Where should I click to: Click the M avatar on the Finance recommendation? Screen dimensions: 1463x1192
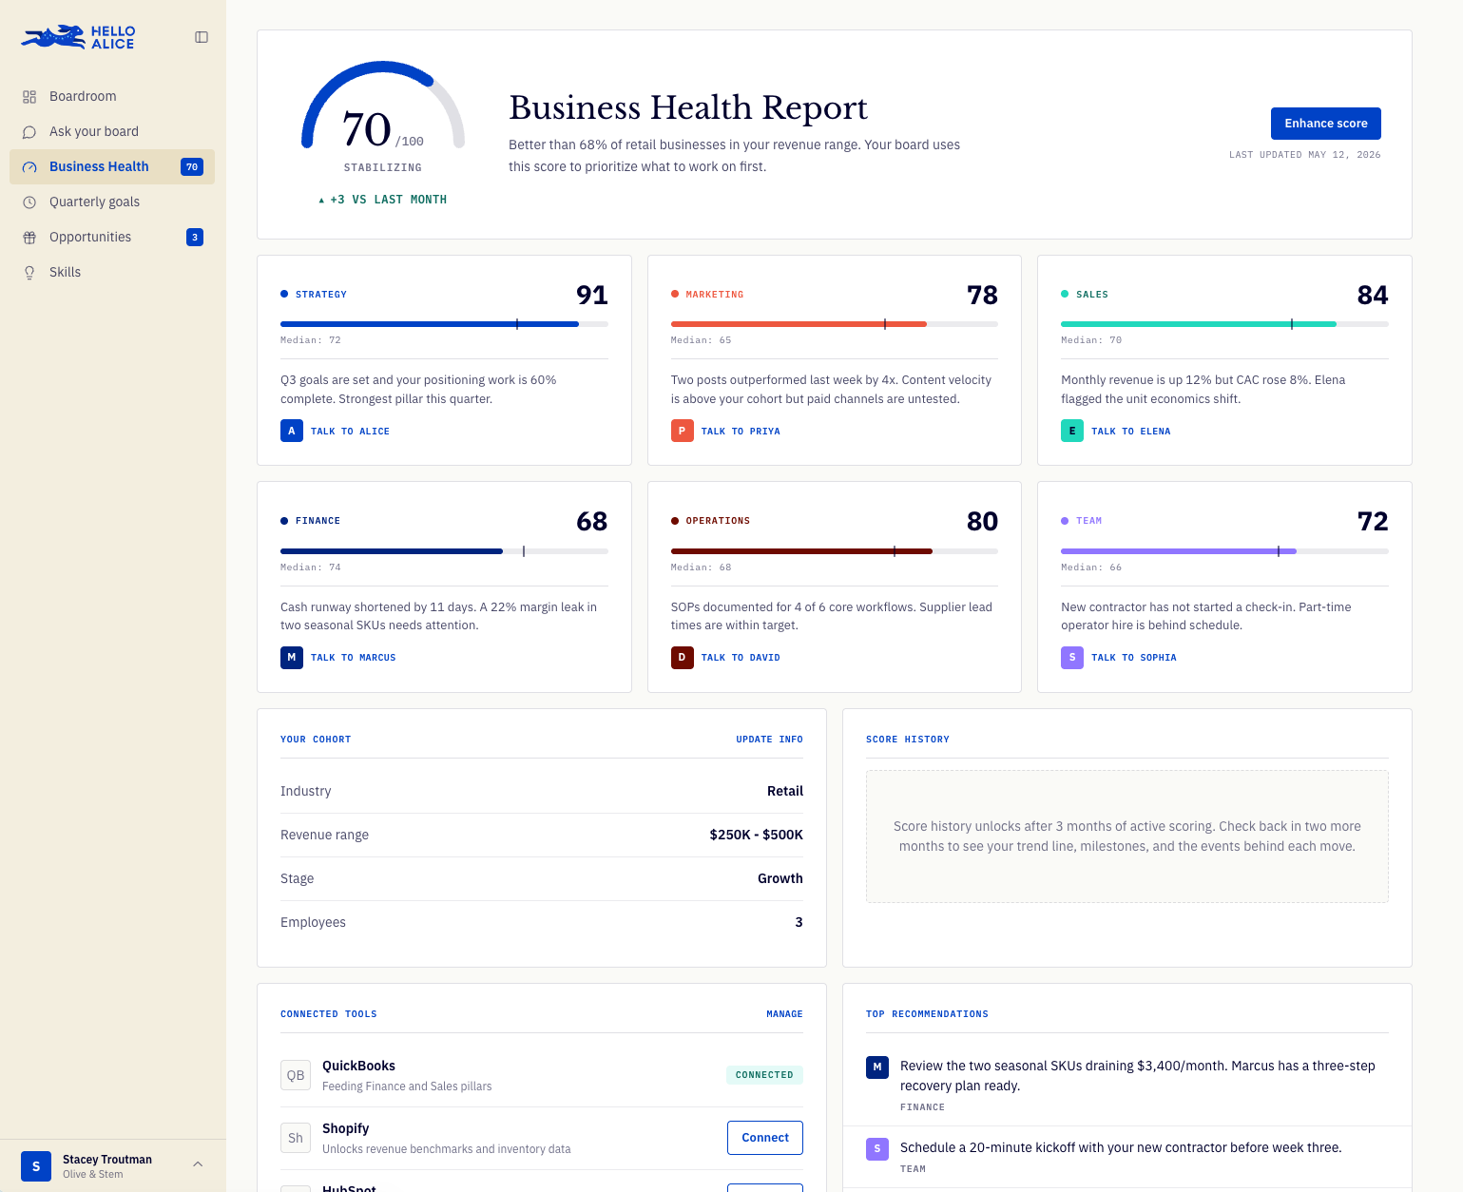[877, 1067]
